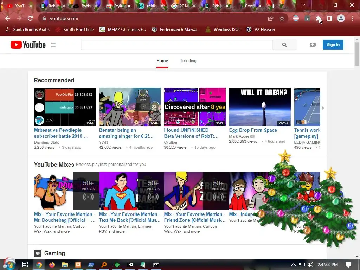Go back in browser history
Viewport: 360px width, 270px height.
click(x=8, y=18)
